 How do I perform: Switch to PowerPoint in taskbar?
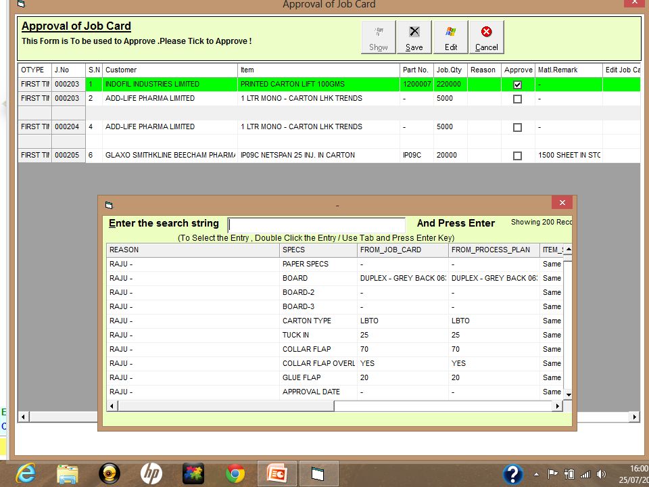277,473
